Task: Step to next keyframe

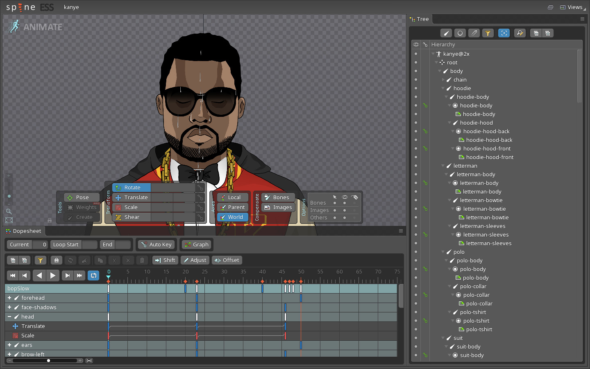Action: (68, 276)
